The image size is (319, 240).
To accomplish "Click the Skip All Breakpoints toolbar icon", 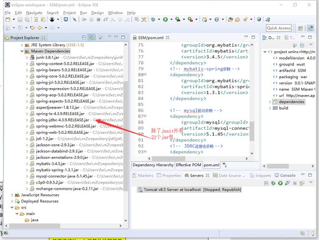I will [75, 19].
